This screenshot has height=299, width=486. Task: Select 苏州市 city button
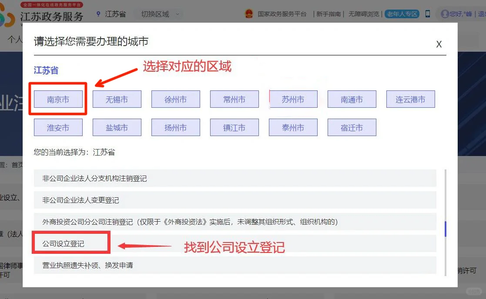click(x=293, y=100)
